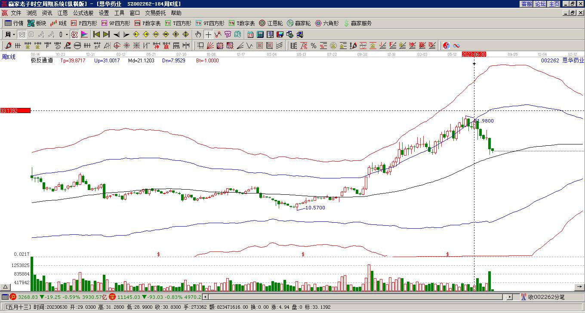Toggle the infinity loop icon
Image resolution: width=585 pixels, height=313 pixels.
pos(456,46)
